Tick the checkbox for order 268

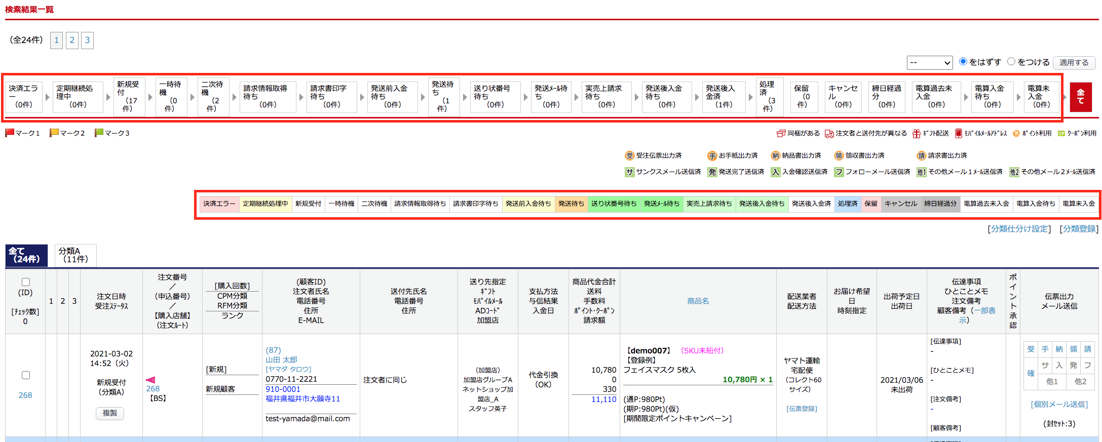[26, 375]
